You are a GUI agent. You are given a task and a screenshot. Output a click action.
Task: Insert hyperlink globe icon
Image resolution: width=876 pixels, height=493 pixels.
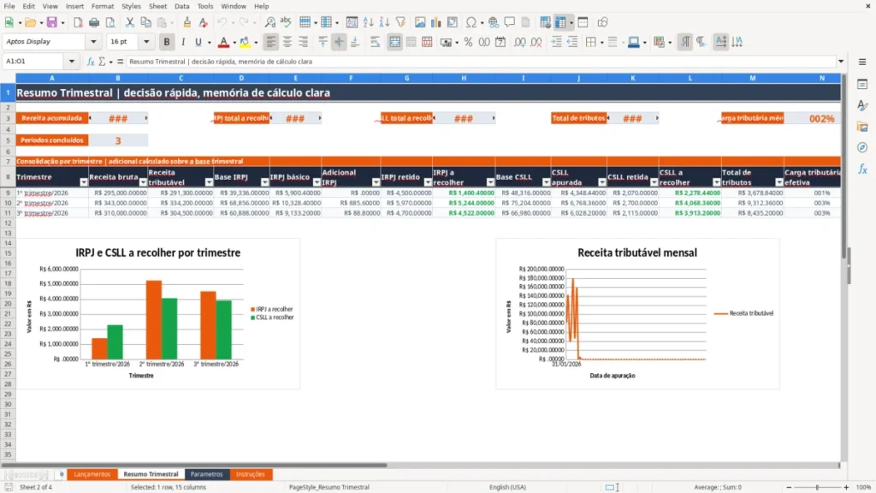click(x=494, y=22)
